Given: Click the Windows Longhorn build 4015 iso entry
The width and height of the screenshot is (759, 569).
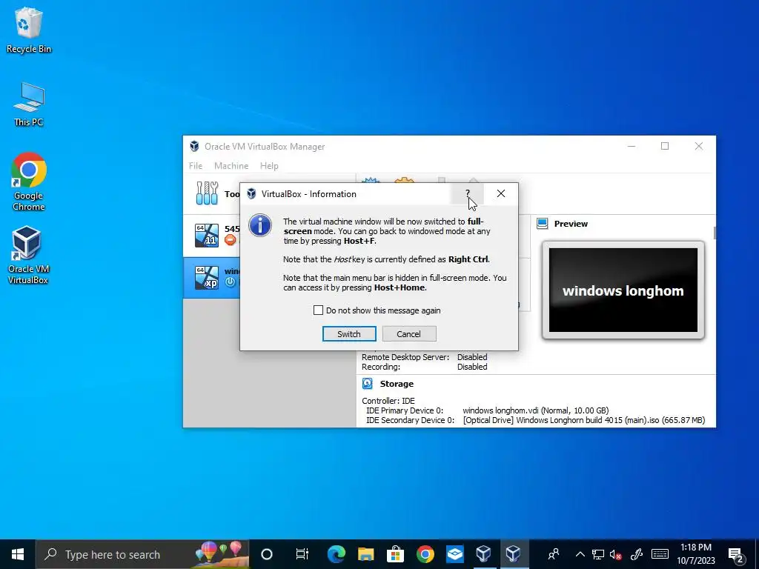Looking at the screenshot, I should tap(584, 420).
